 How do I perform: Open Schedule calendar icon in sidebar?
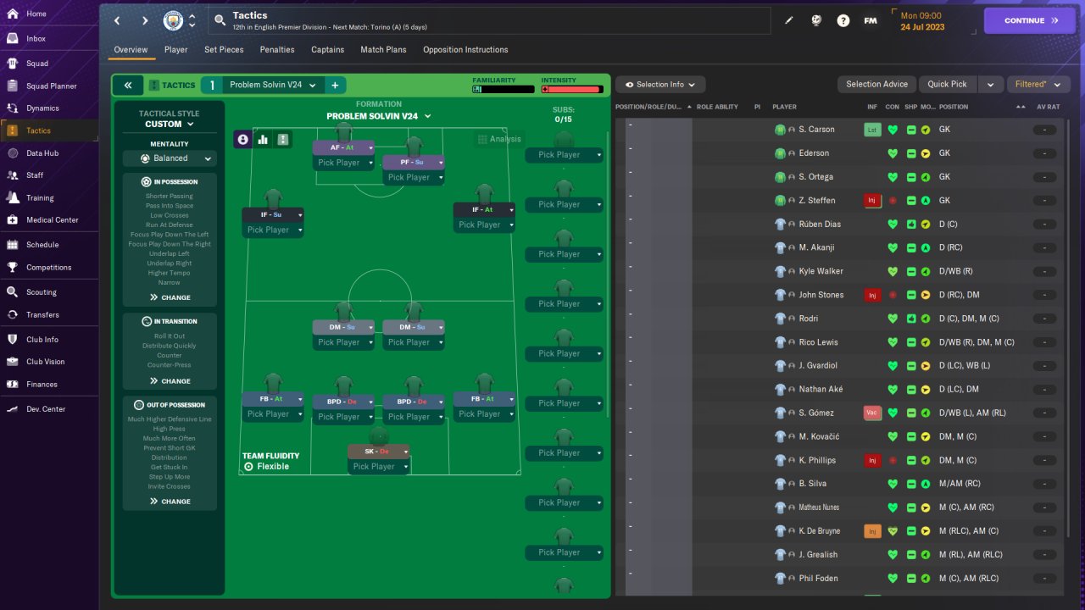pyautogui.click(x=13, y=245)
